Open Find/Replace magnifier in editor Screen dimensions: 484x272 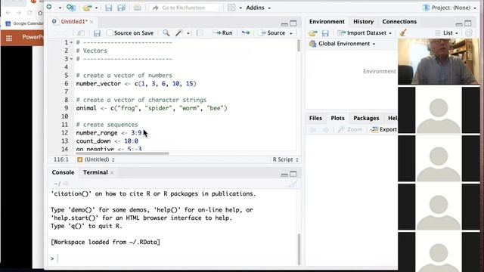pos(166,33)
